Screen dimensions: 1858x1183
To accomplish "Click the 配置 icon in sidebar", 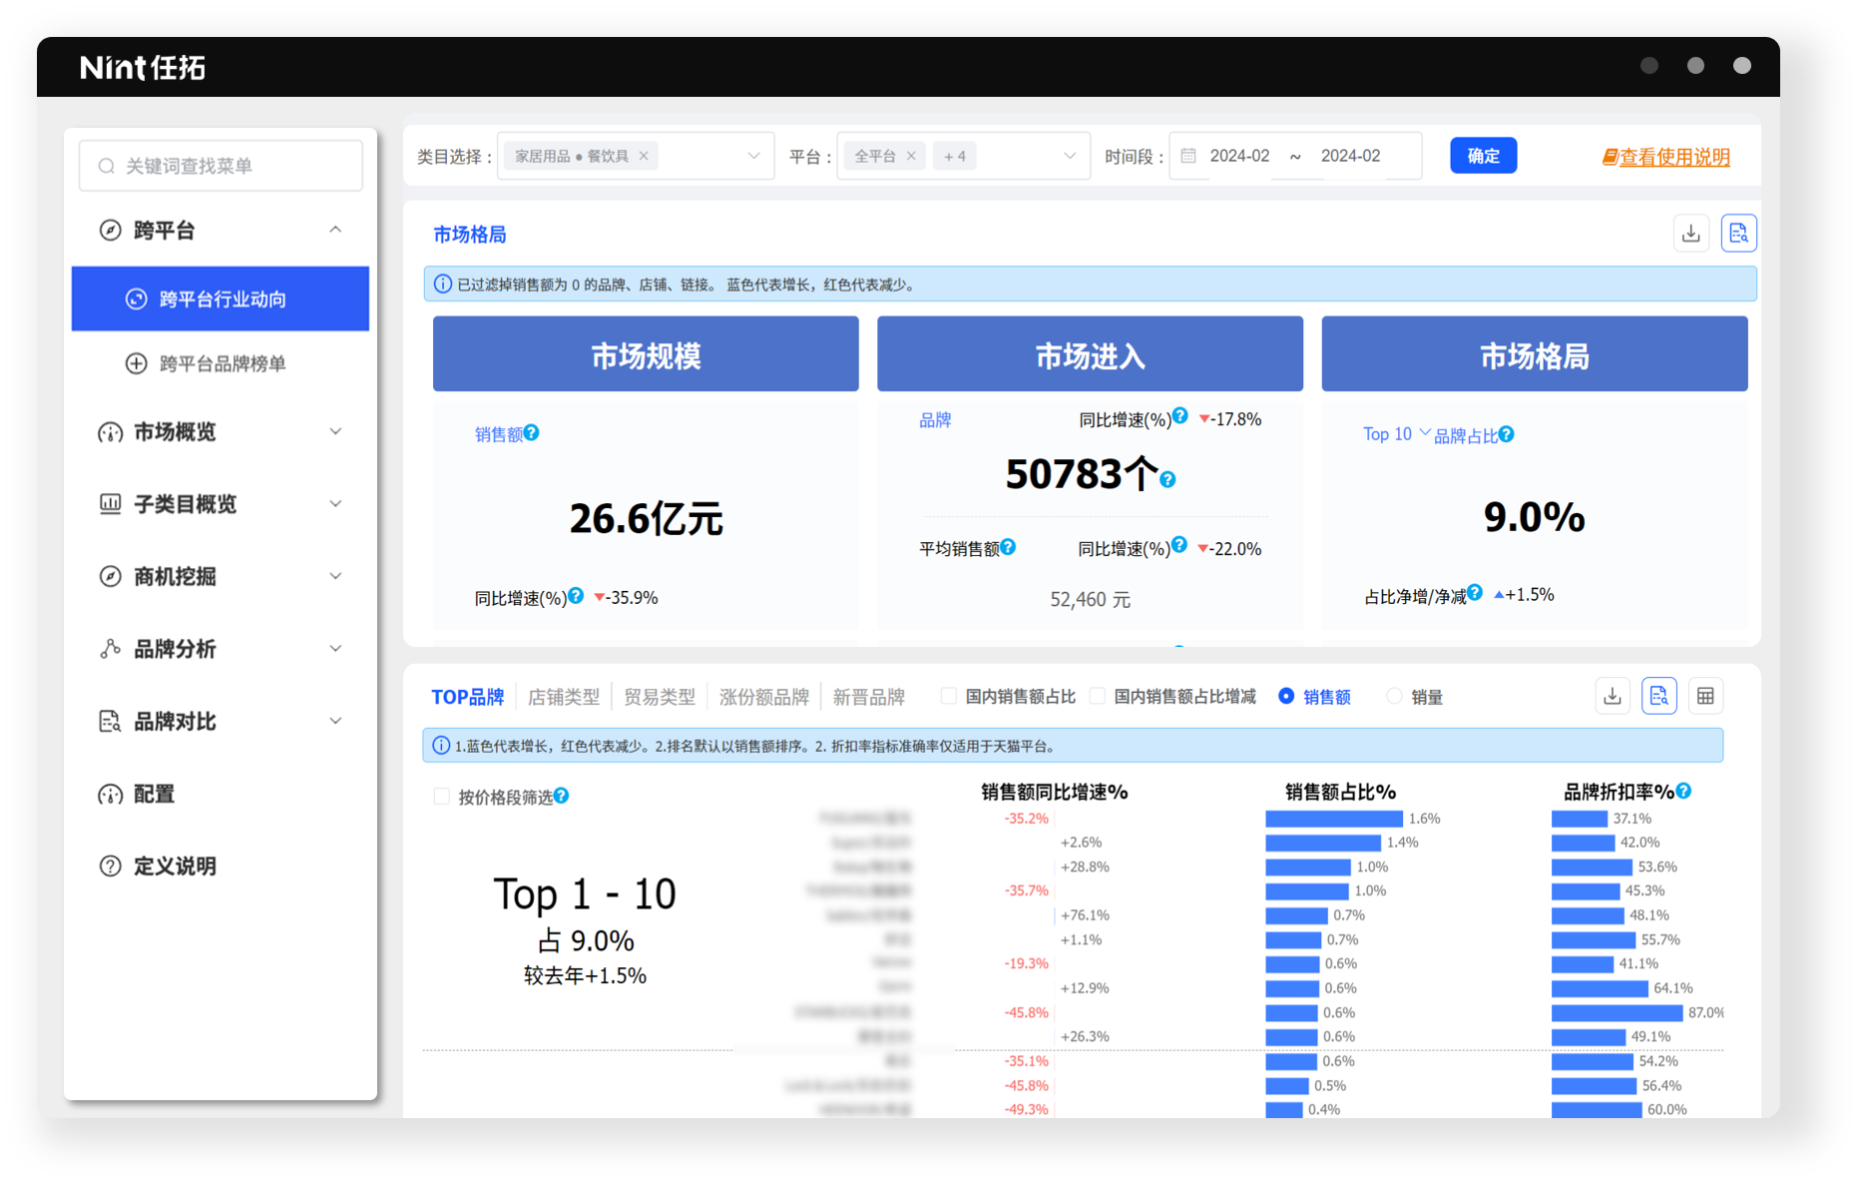I will [x=110, y=795].
